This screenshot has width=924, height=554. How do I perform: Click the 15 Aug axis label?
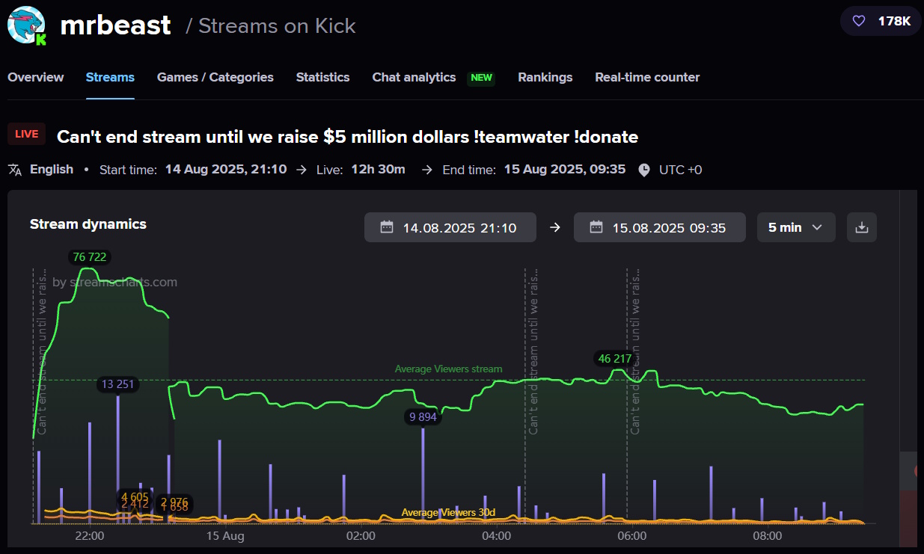pyautogui.click(x=225, y=536)
